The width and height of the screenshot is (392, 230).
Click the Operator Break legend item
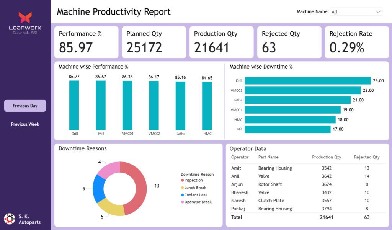[198, 202]
